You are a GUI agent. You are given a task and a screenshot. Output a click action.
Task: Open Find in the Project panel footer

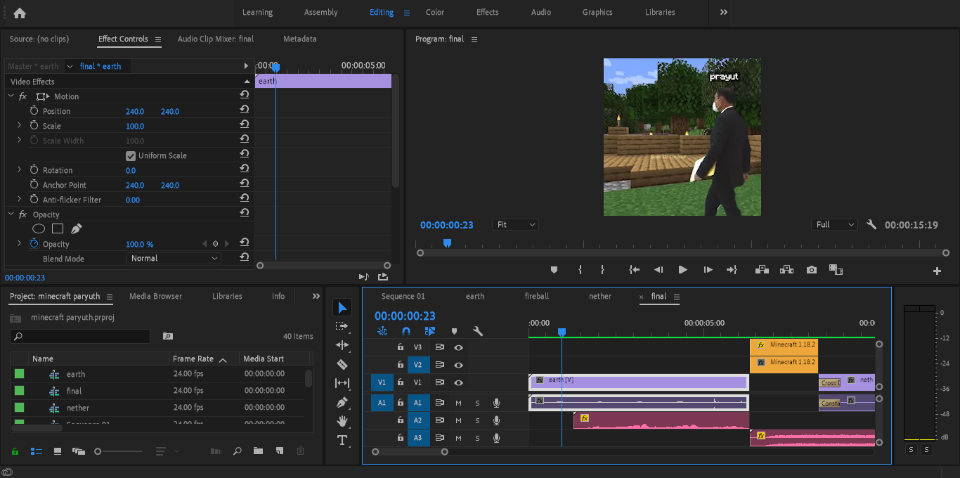(238, 451)
